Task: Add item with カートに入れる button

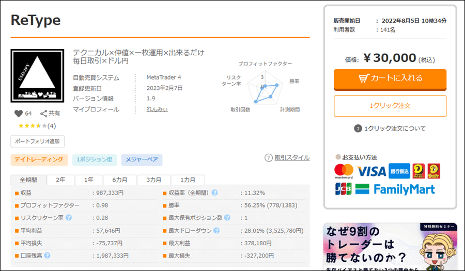Action: [x=390, y=78]
